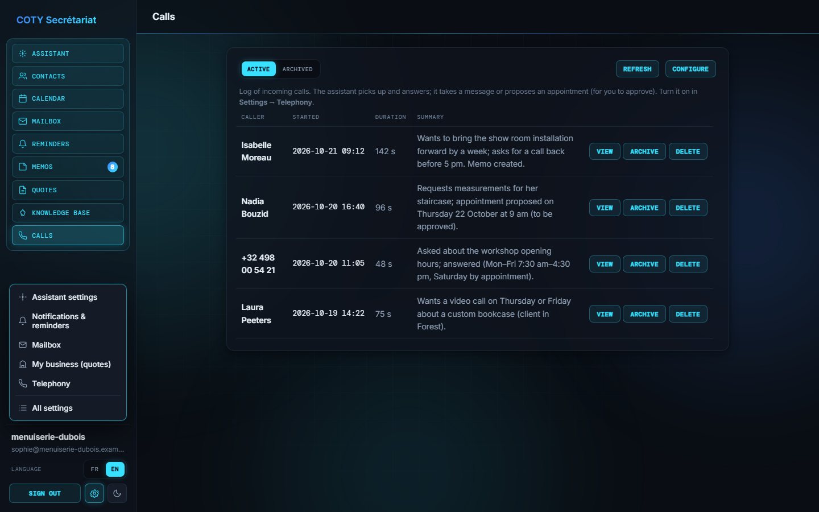Click the Assistant sparkle icon in sidebar
Image resolution: width=819 pixels, height=512 pixels.
pyautogui.click(x=23, y=53)
